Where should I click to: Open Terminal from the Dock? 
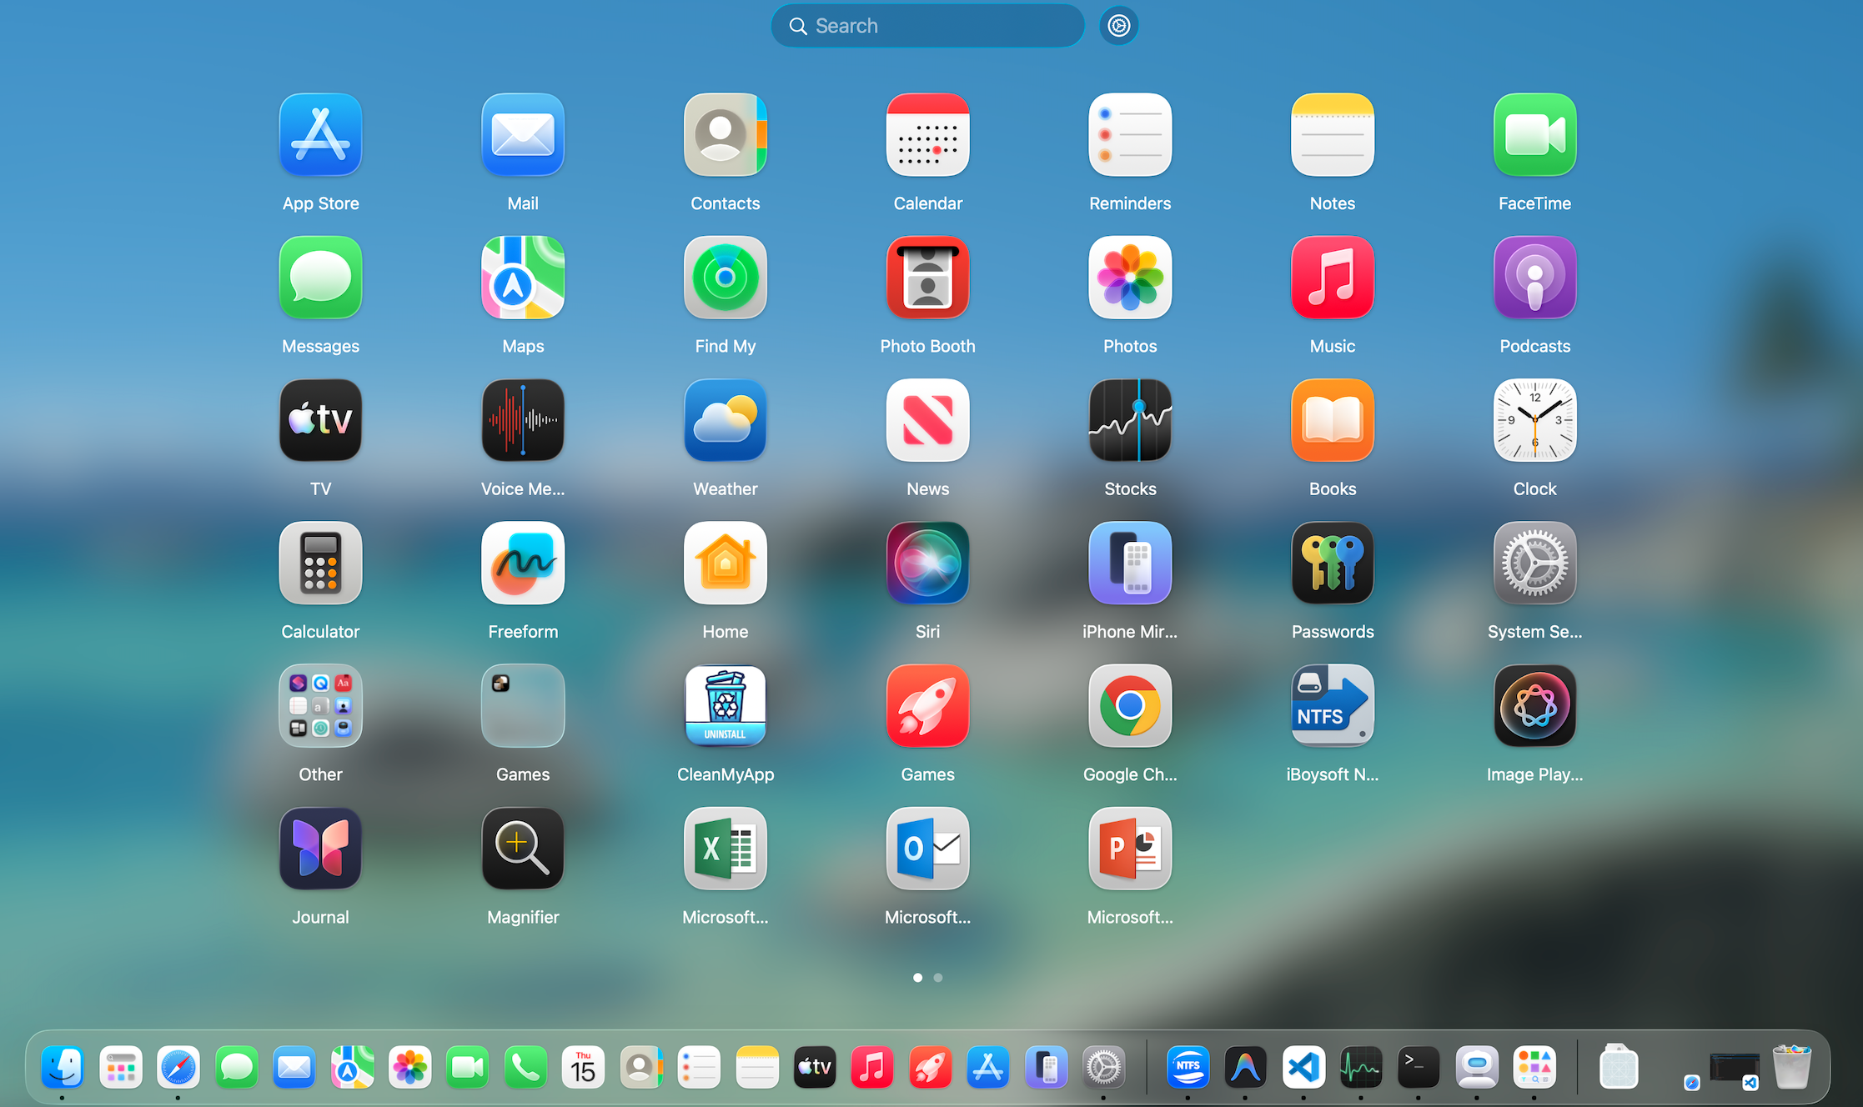(1419, 1067)
